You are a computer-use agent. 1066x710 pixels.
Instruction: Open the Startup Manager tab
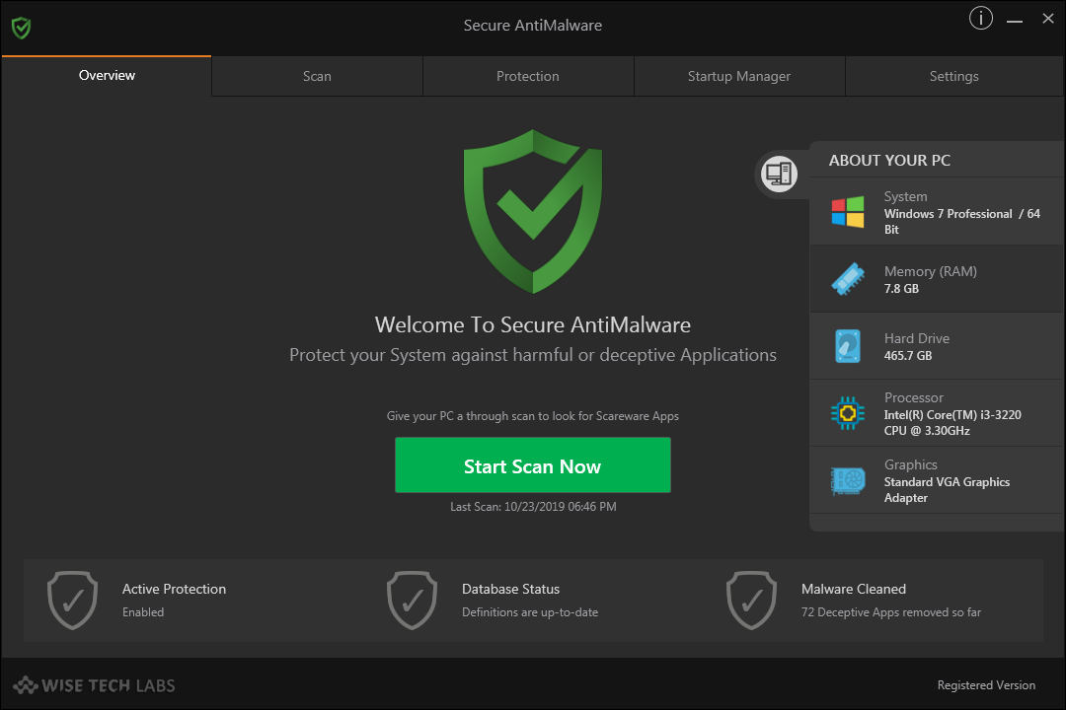tap(739, 76)
